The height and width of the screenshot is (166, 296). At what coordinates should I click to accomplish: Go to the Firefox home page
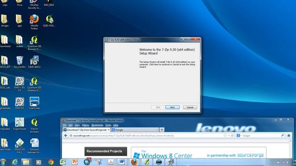[x=289, y=136]
